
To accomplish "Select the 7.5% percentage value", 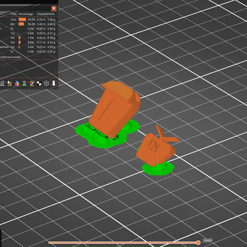I will pyautogui.click(x=31, y=38).
